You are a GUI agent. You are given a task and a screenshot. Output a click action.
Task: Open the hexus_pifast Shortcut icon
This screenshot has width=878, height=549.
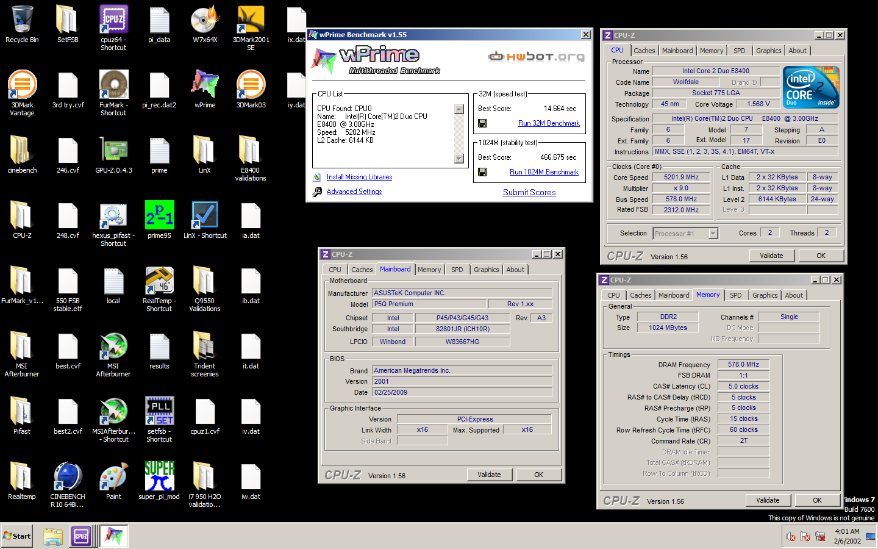click(x=113, y=224)
